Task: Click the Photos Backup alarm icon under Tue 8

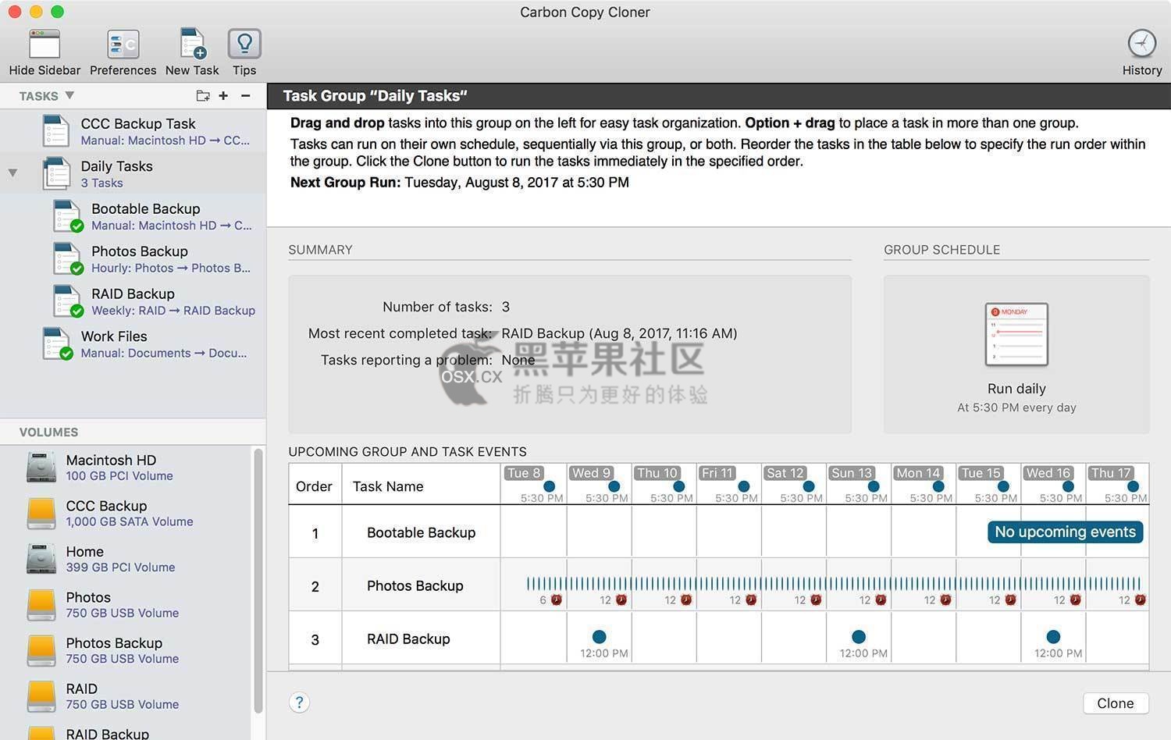Action: tap(557, 599)
